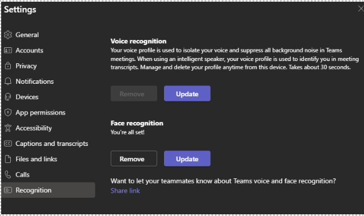The width and height of the screenshot is (364, 216).
Task: Click the Voice recognition heading
Action: (138, 41)
